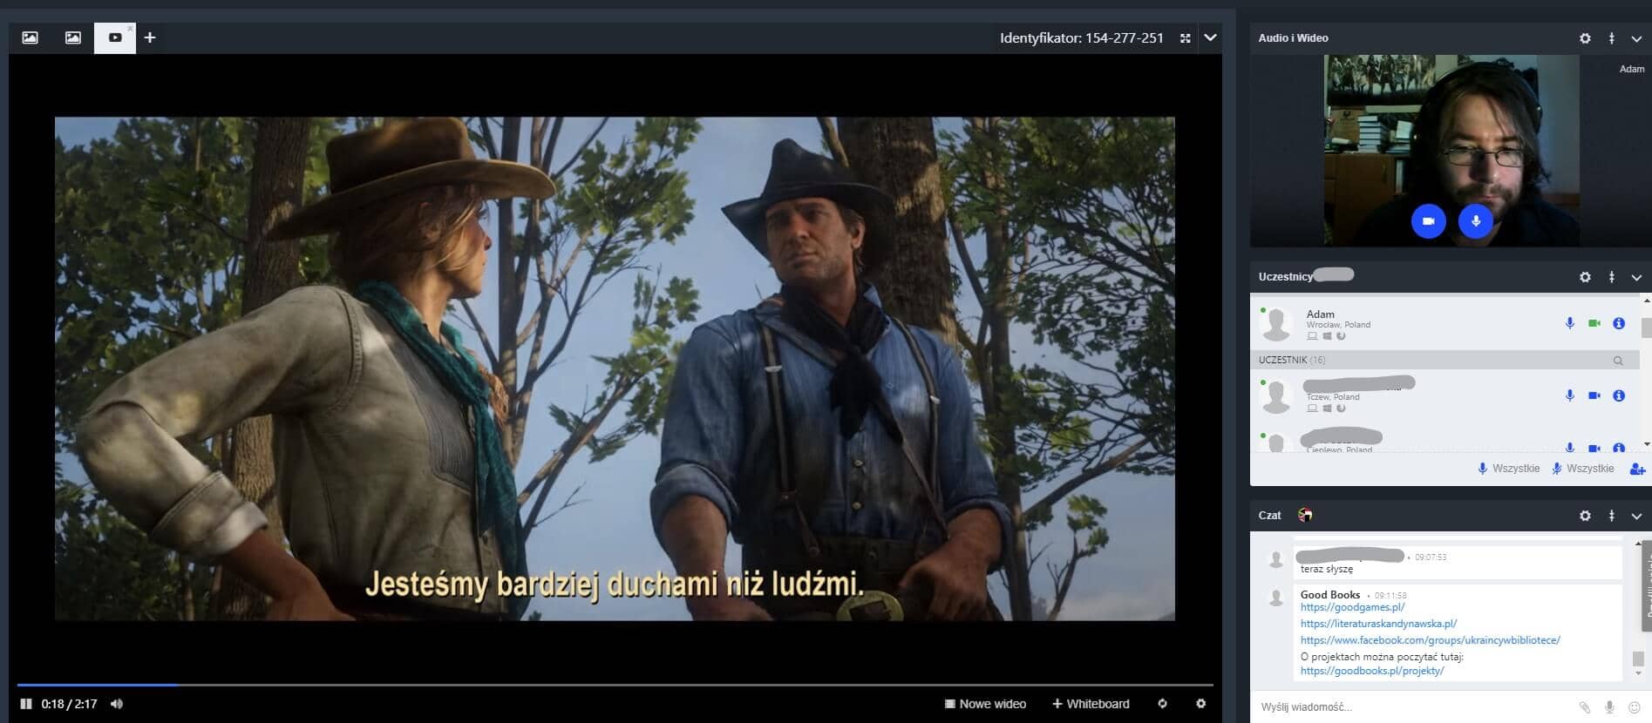
Task: Select the active video tab
Action: tap(115, 37)
